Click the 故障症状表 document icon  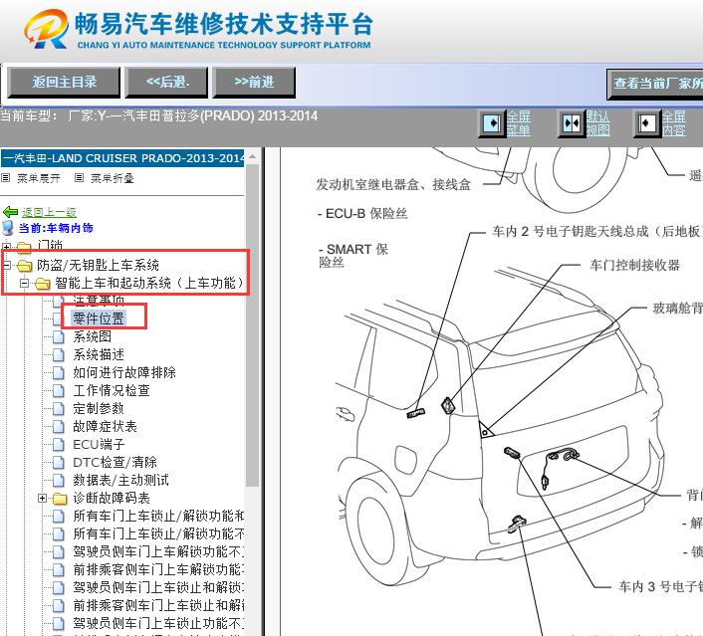click(59, 426)
